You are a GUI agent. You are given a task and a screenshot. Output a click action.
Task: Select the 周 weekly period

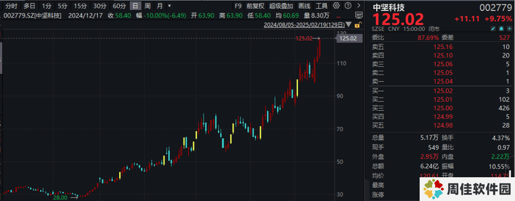(x=147, y=6)
